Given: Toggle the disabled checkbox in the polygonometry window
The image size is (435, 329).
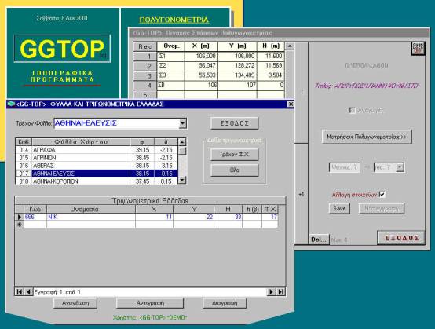Looking at the screenshot, I should [x=353, y=111].
